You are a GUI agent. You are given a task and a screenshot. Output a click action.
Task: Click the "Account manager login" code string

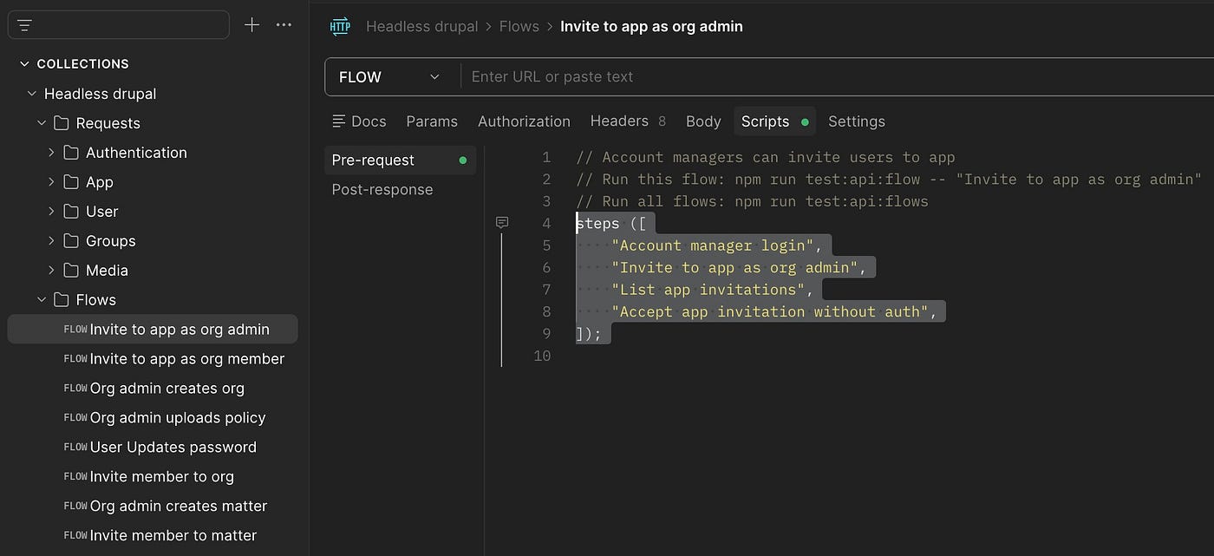point(712,245)
